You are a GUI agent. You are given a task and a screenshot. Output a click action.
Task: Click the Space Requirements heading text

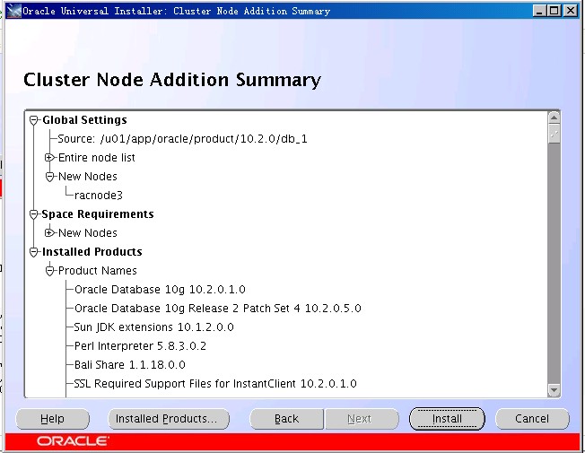click(x=98, y=213)
